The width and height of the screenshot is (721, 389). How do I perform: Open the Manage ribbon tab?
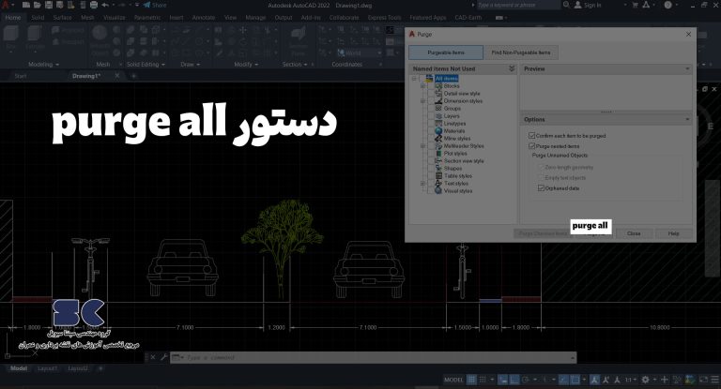click(x=255, y=18)
